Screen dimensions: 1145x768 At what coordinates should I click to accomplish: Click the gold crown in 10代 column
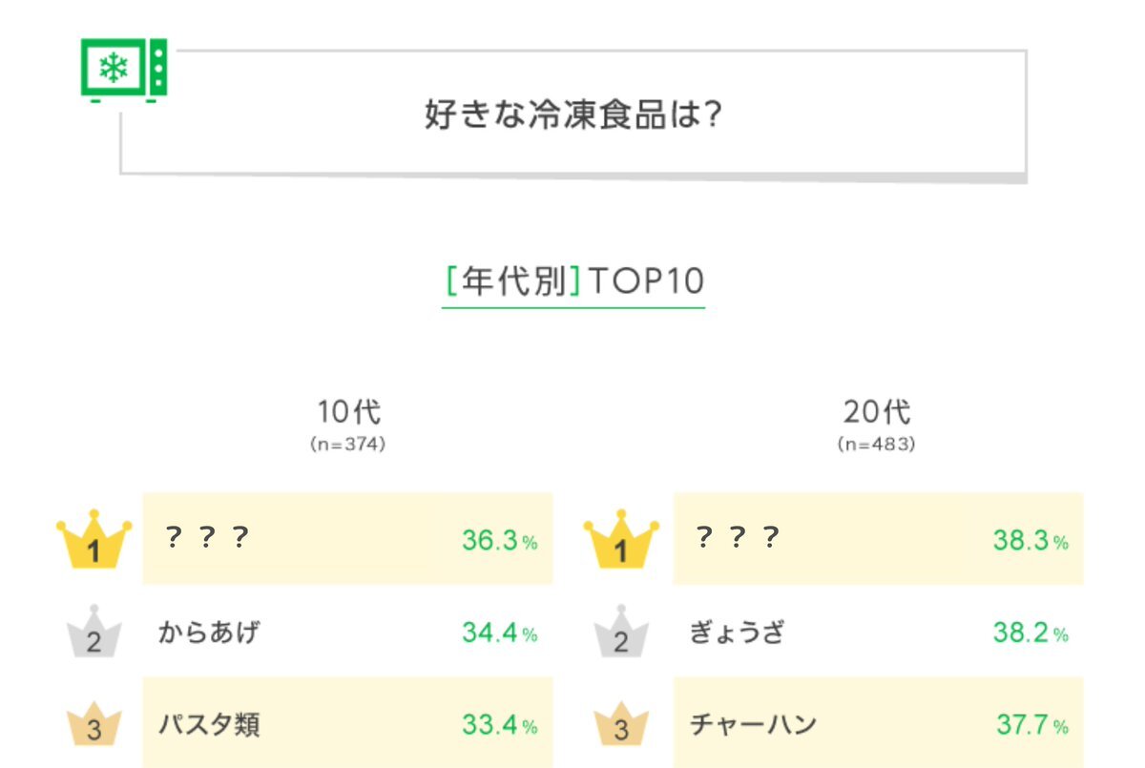tap(93, 543)
